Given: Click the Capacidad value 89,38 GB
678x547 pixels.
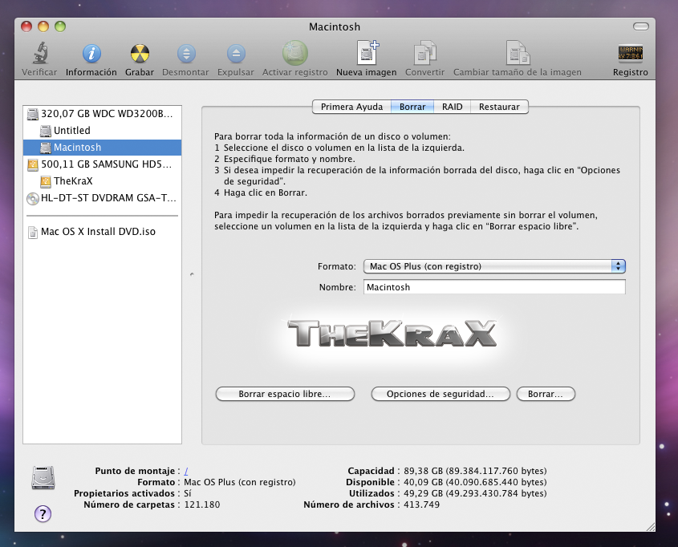Looking at the screenshot, I should tap(475, 471).
